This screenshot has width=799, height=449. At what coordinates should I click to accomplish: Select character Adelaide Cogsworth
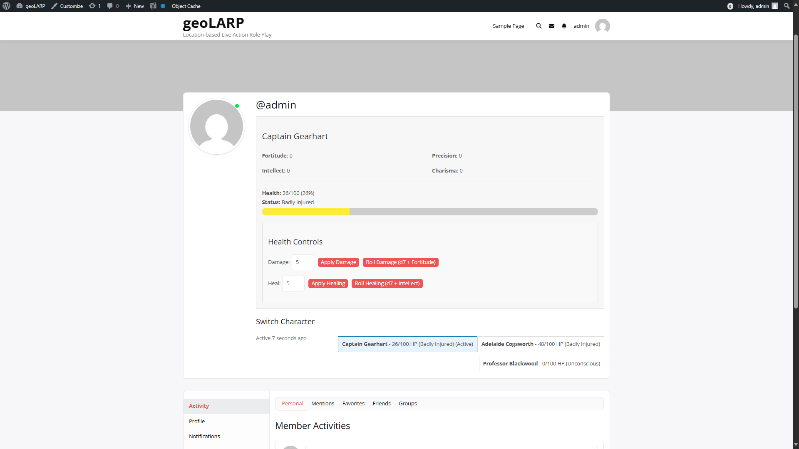(541, 344)
